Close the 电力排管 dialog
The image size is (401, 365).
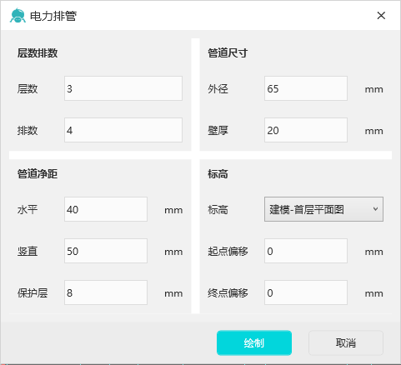tap(381, 16)
